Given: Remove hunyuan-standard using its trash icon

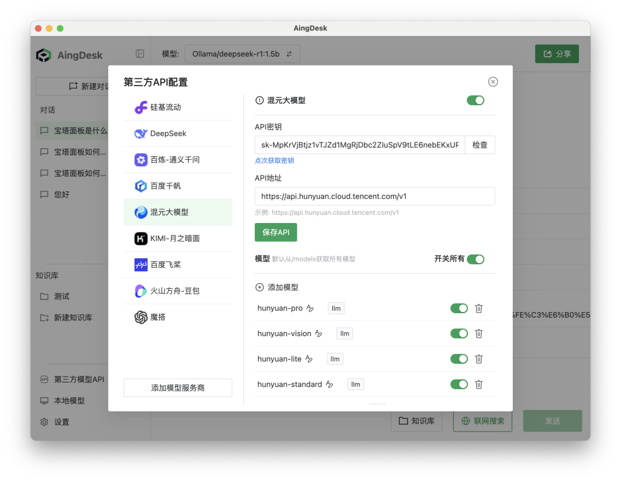Looking at the screenshot, I should 478,384.
